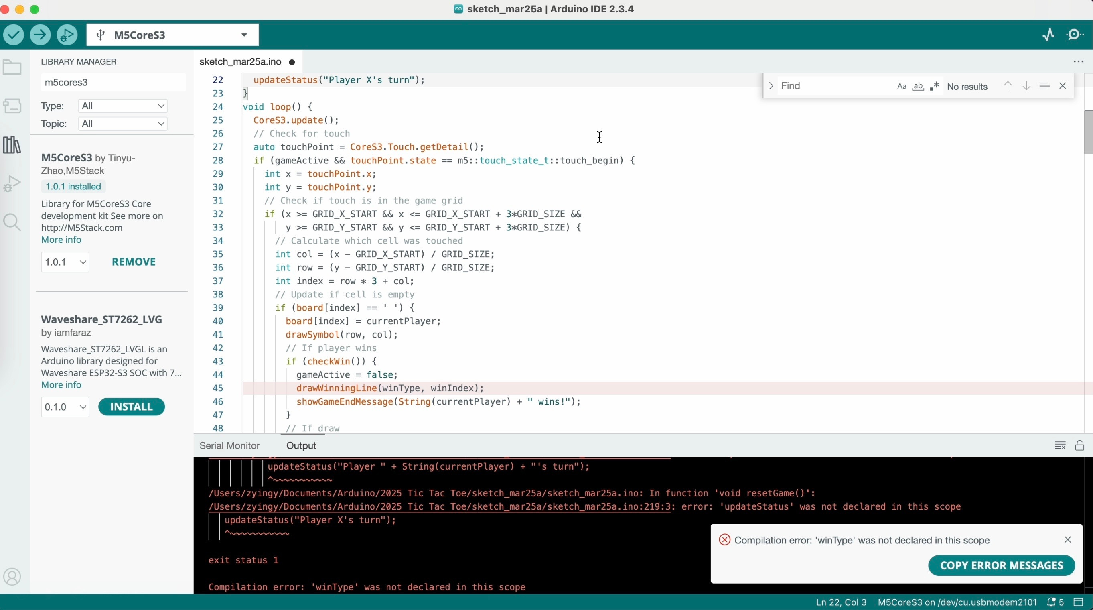Click the Upload arrow button
This screenshot has width=1093, height=610.
point(40,35)
